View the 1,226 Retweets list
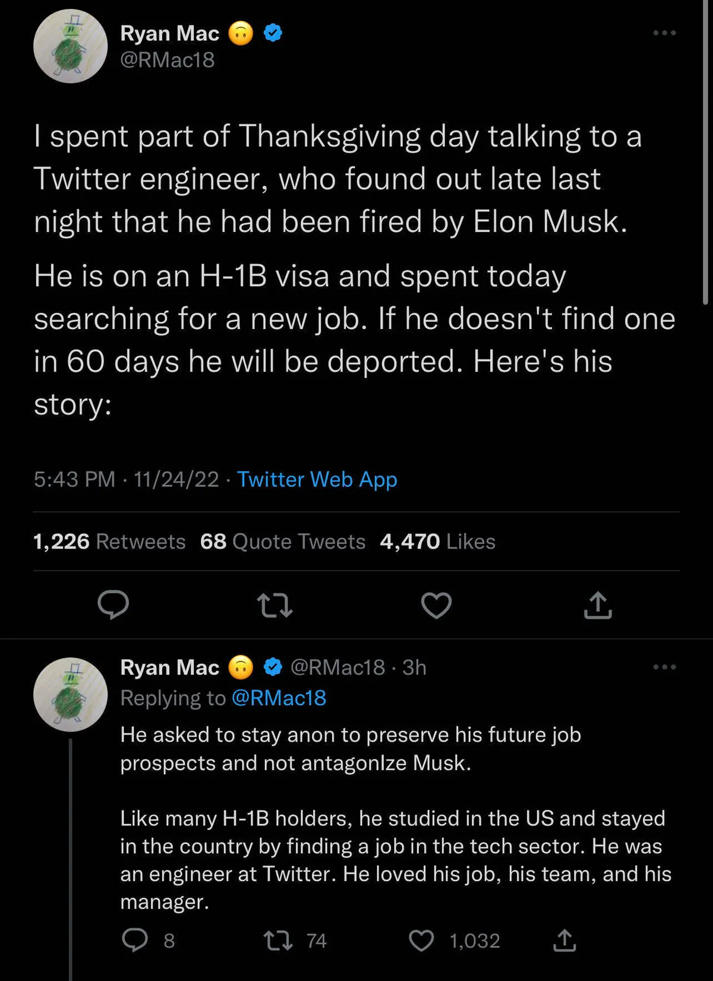The width and height of the screenshot is (713, 981). 109,542
